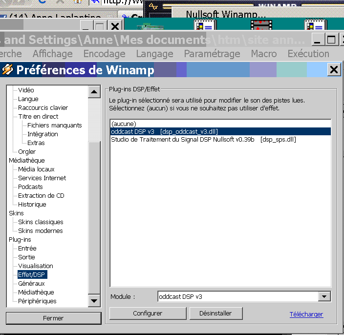Open Skins modernes page

tap(41, 230)
